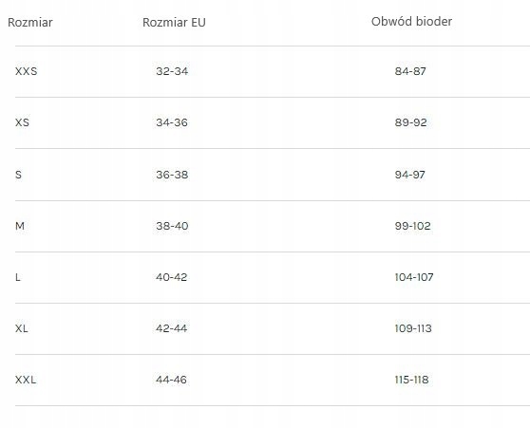Screen dimensions: 530x428
Task: Click the 42-44 EU size value
Action: pos(171,328)
